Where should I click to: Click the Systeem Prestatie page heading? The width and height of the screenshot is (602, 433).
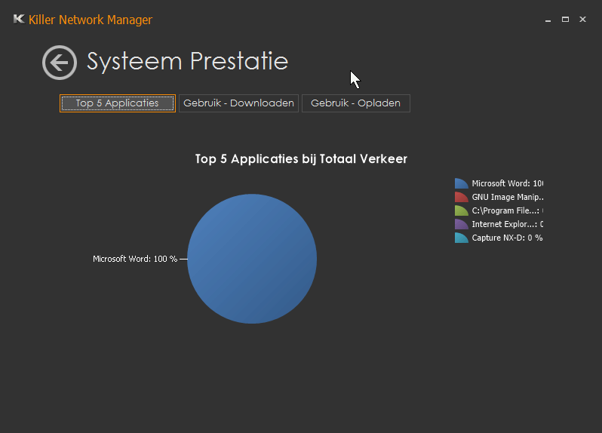pos(187,61)
